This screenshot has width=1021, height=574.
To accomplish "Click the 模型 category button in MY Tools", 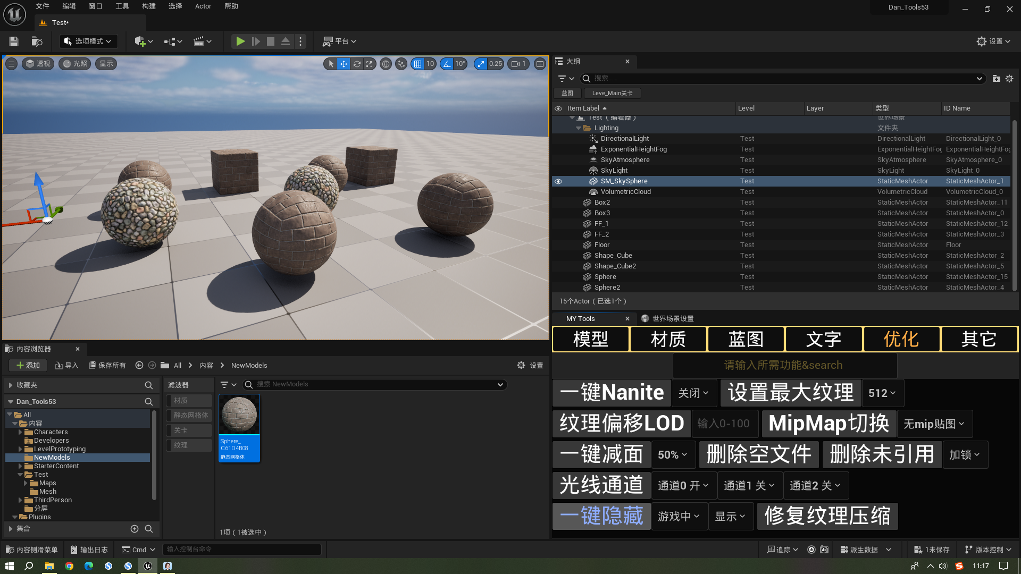I will click(591, 339).
